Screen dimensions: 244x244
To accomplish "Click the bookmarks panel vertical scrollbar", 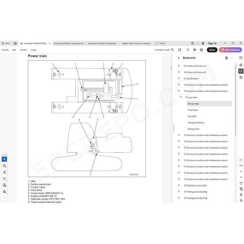I will 235,100.
